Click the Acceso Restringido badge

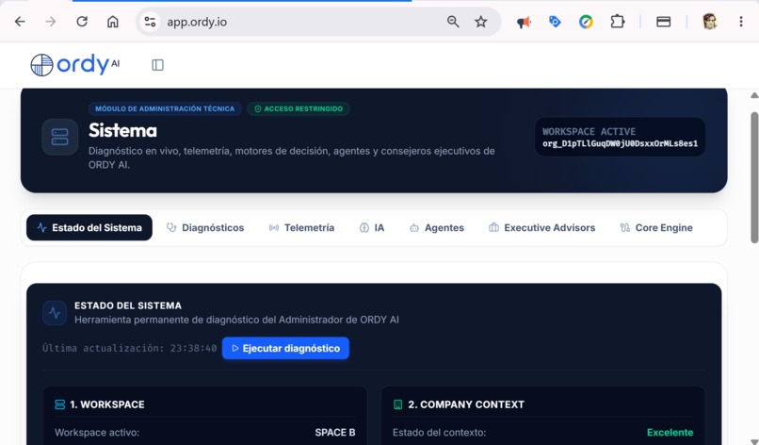tap(299, 108)
